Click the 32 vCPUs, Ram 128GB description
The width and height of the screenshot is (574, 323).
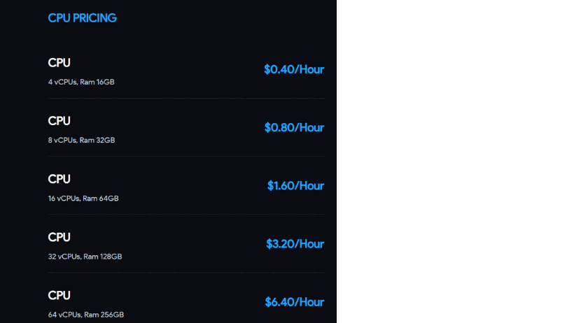tap(85, 257)
